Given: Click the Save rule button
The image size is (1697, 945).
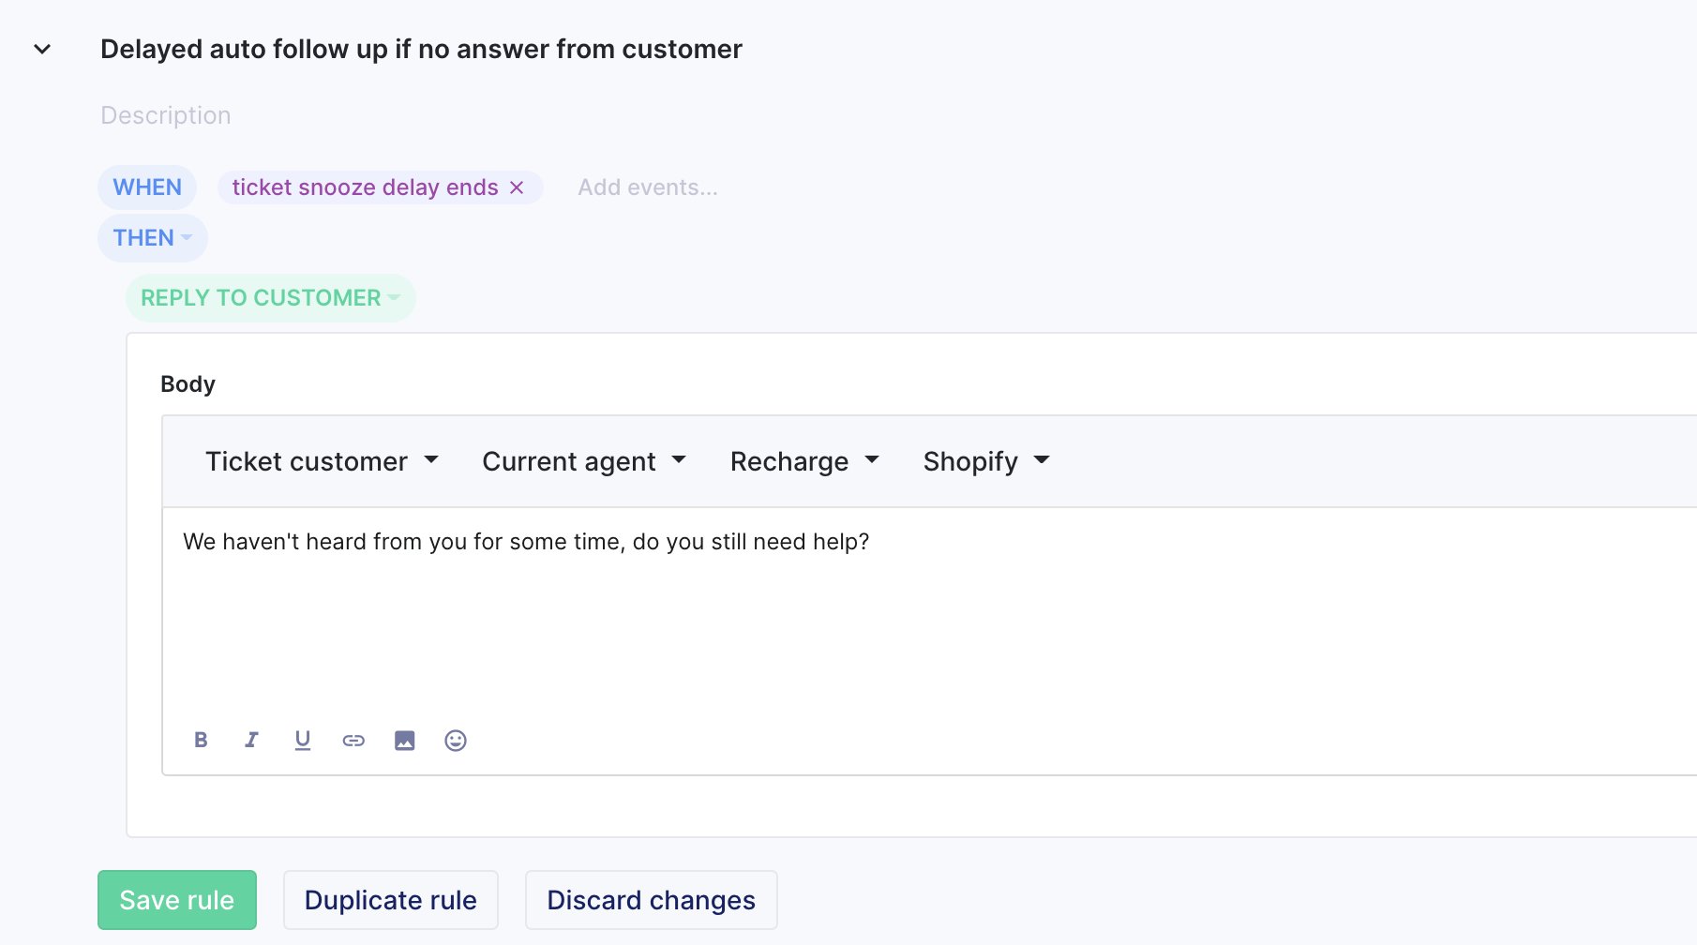Looking at the screenshot, I should click(177, 900).
